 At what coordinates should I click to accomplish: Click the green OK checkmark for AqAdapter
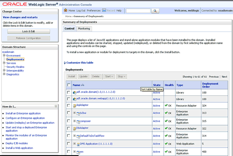166,105
